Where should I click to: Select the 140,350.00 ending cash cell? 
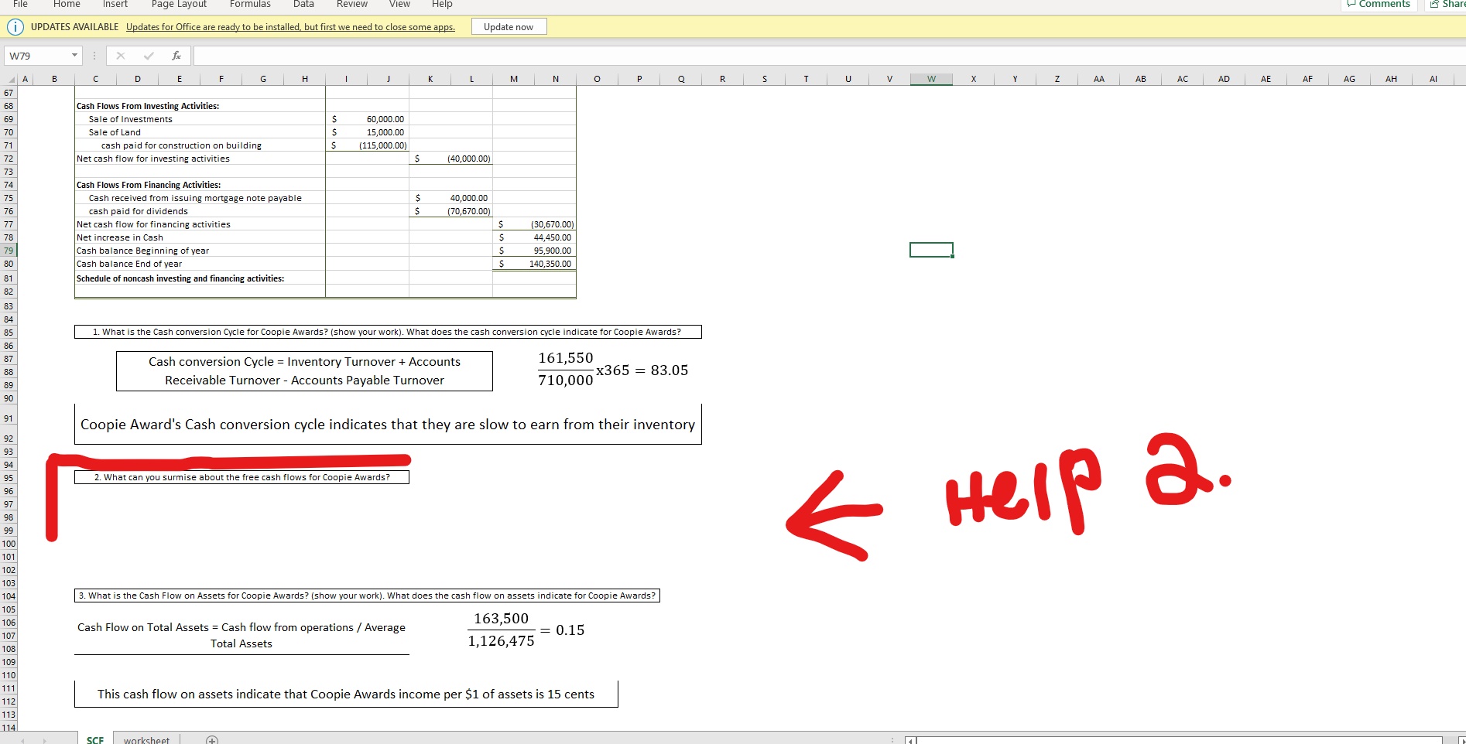[535, 264]
